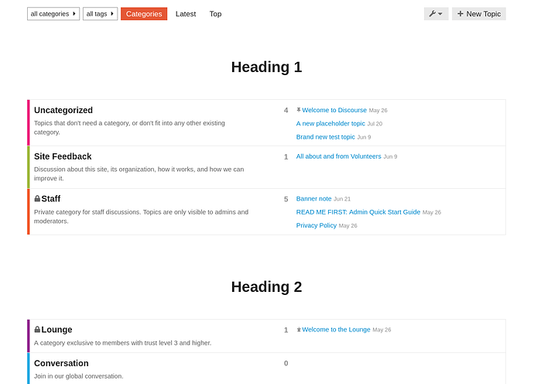Open All about and from Volunteers topic

click(338, 156)
